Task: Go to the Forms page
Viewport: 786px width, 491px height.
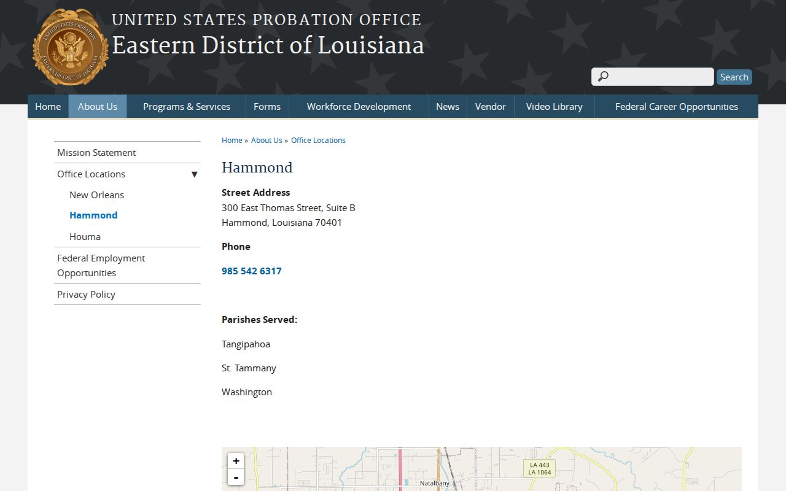Action: pos(267,106)
